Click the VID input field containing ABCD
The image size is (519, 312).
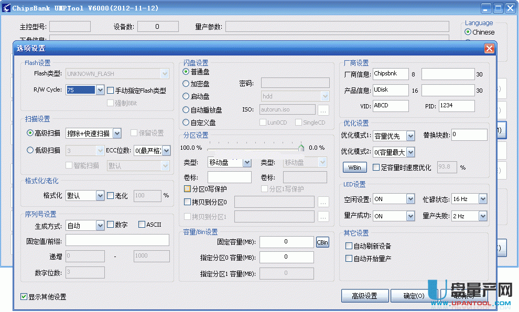coord(391,106)
